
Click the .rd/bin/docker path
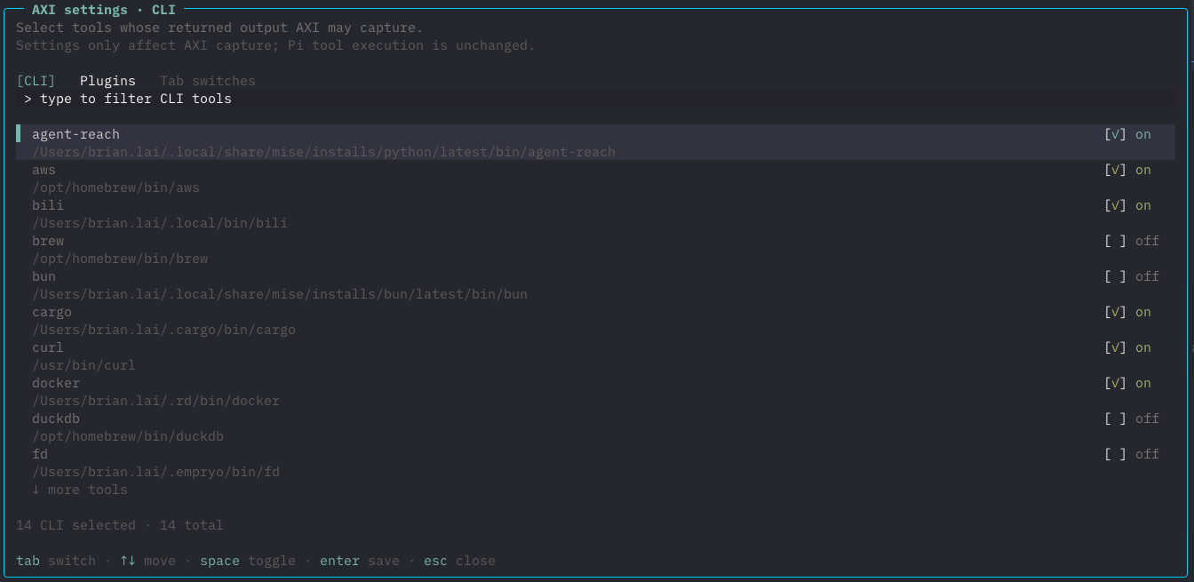[155, 401]
